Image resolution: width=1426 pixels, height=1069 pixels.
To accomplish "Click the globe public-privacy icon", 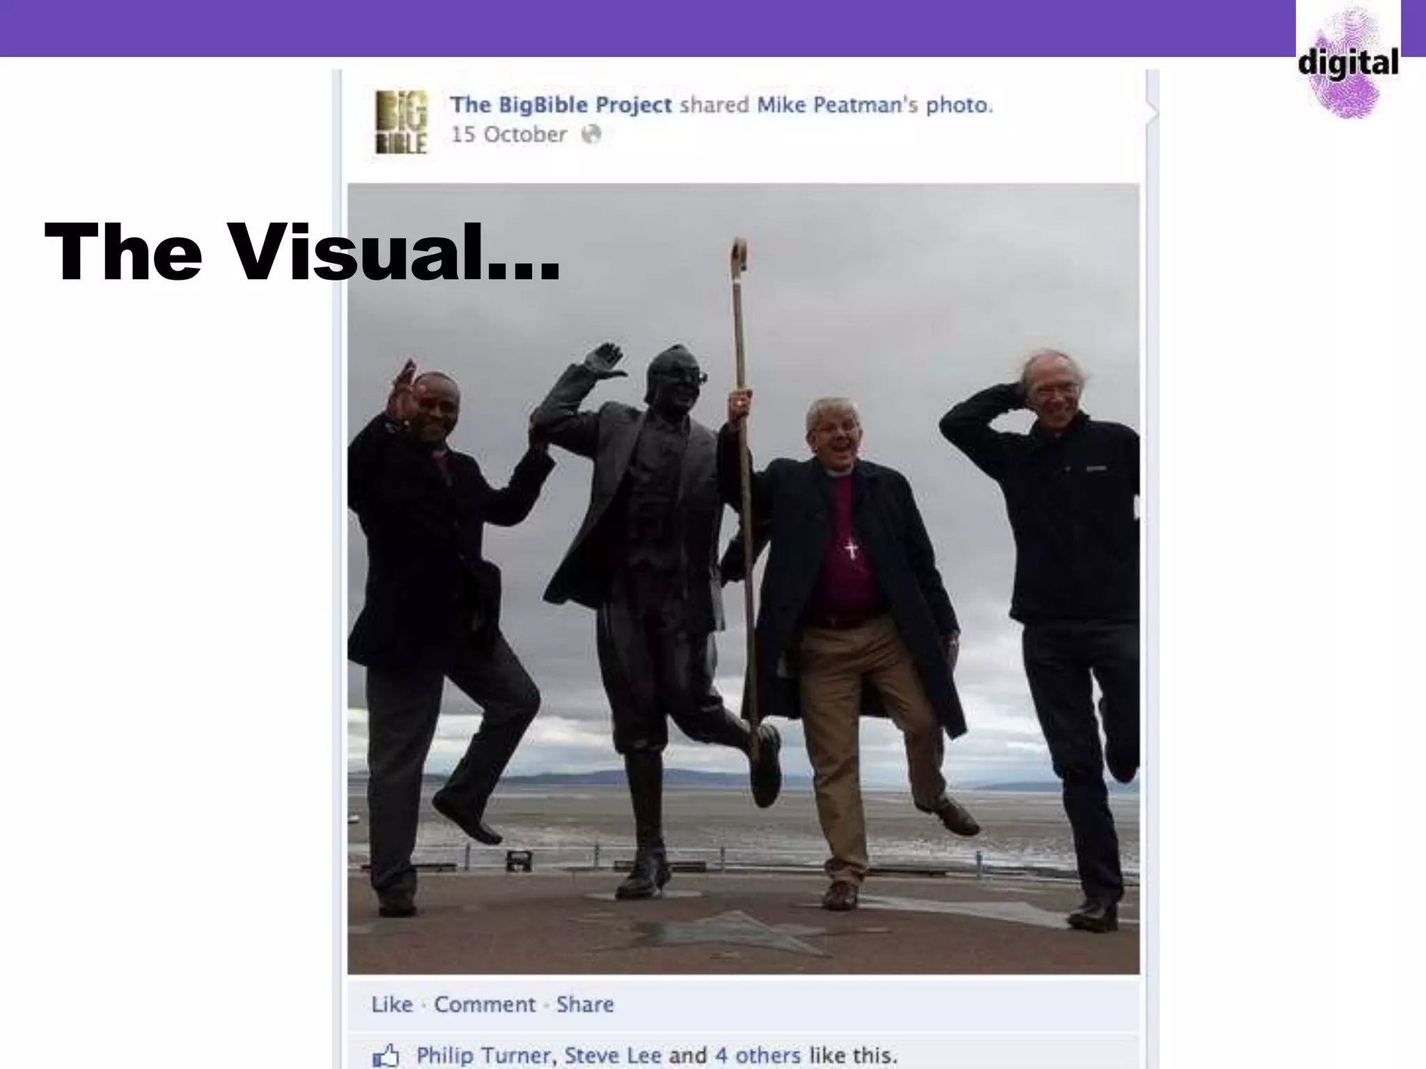I will [591, 134].
